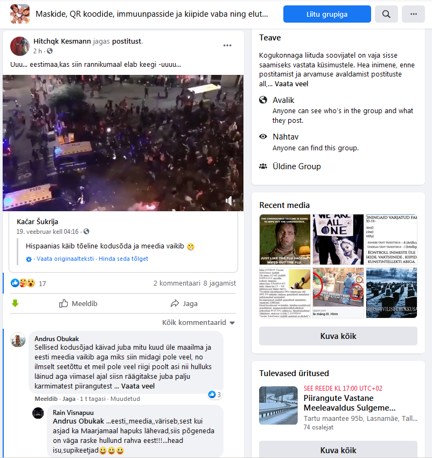Click the green down-arrow icon
This screenshot has width=432, height=458.
[x=15, y=303]
